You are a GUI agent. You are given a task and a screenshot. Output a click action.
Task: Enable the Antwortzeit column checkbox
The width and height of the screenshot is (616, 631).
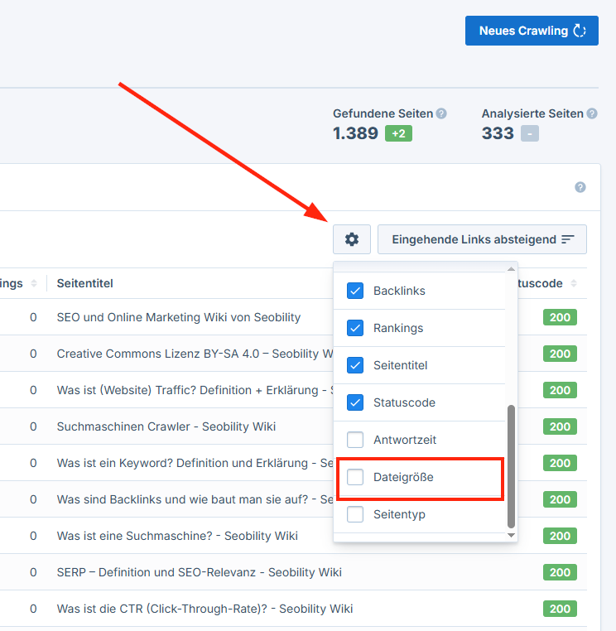click(x=355, y=440)
